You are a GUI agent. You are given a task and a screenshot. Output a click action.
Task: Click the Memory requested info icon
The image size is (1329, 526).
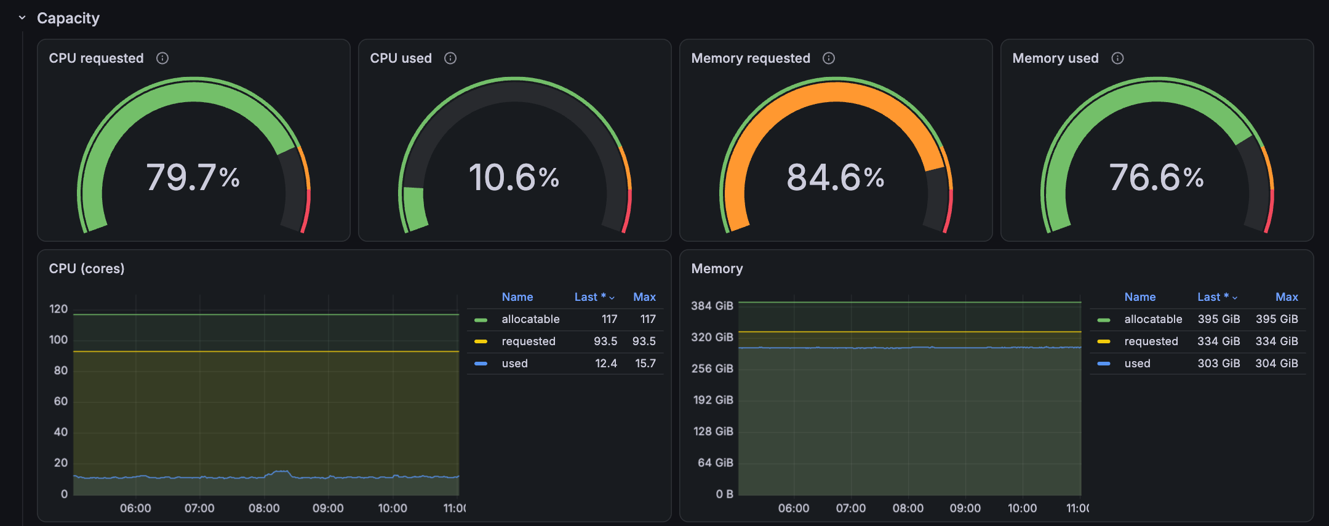(x=829, y=58)
